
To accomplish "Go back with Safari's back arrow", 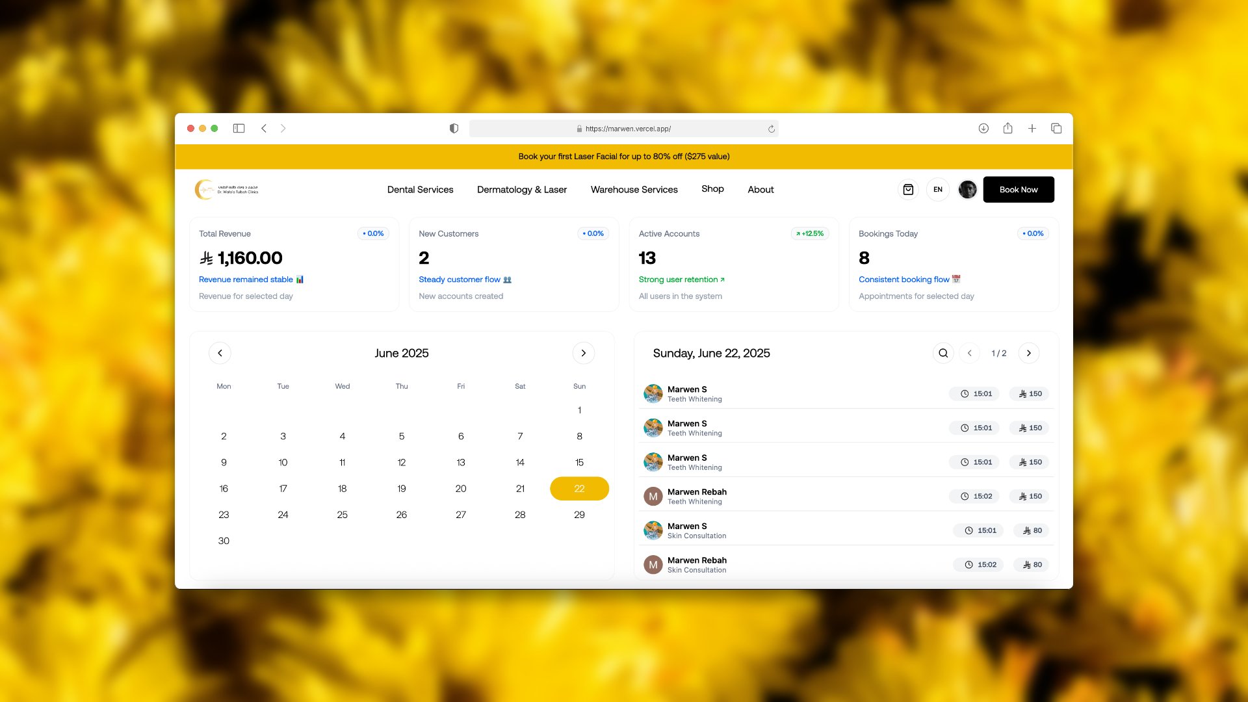I will 264,129.
